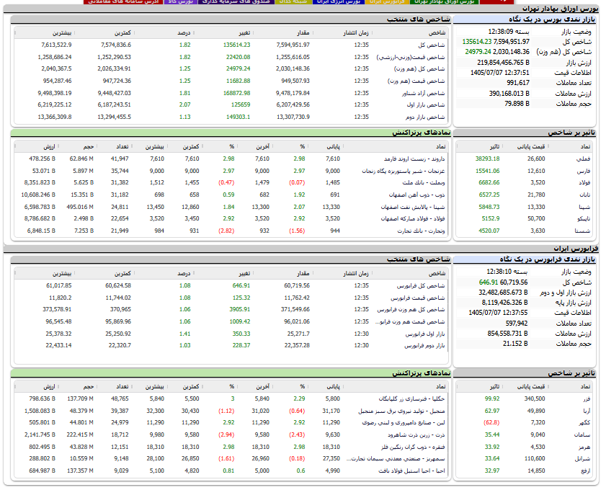Open 'وتجارت - بانک تجارت' symbol
Viewport: 606px width, 490px height.
[422, 231]
